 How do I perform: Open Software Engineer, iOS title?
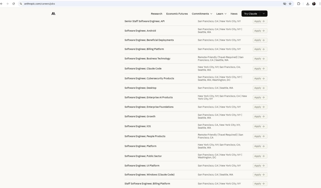tap(138, 126)
